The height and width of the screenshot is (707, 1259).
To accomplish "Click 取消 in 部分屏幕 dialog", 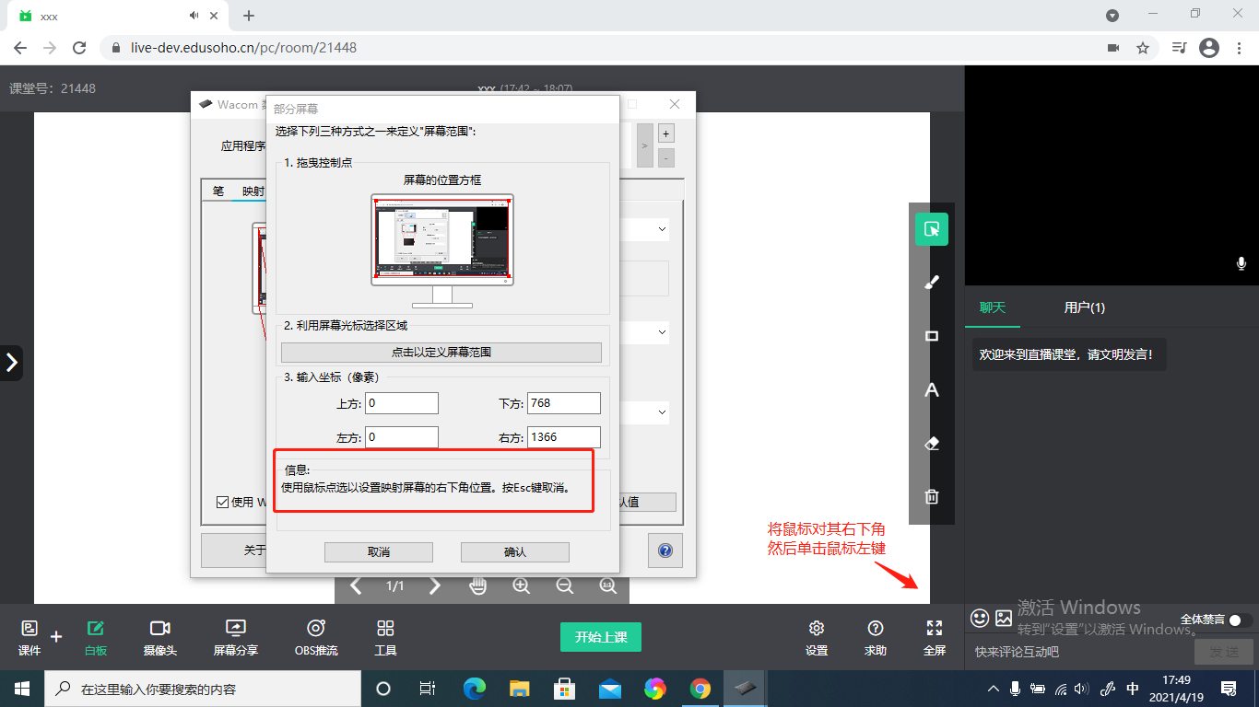I will [379, 551].
